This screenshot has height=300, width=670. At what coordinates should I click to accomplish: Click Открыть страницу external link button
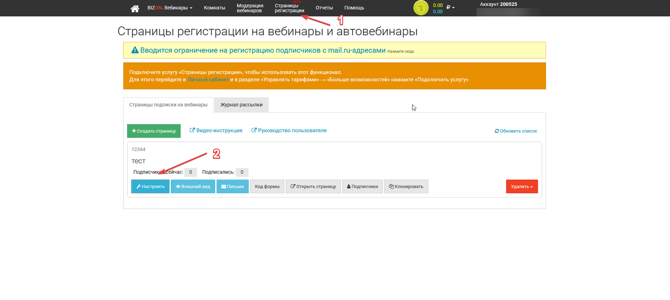313,187
